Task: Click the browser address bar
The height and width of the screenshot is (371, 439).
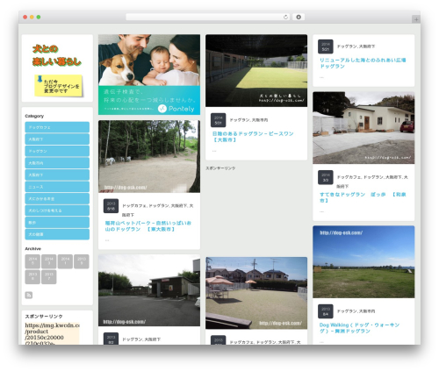Action: [x=207, y=17]
